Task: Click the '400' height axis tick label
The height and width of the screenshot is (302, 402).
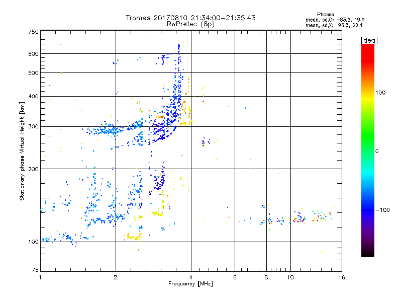Action: [x=33, y=97]
